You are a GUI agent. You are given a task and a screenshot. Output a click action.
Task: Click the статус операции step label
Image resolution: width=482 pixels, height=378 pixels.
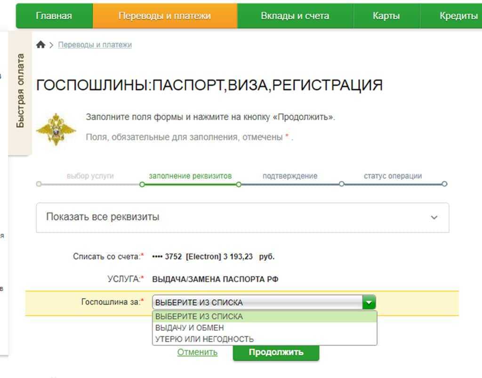coord(393,176)
